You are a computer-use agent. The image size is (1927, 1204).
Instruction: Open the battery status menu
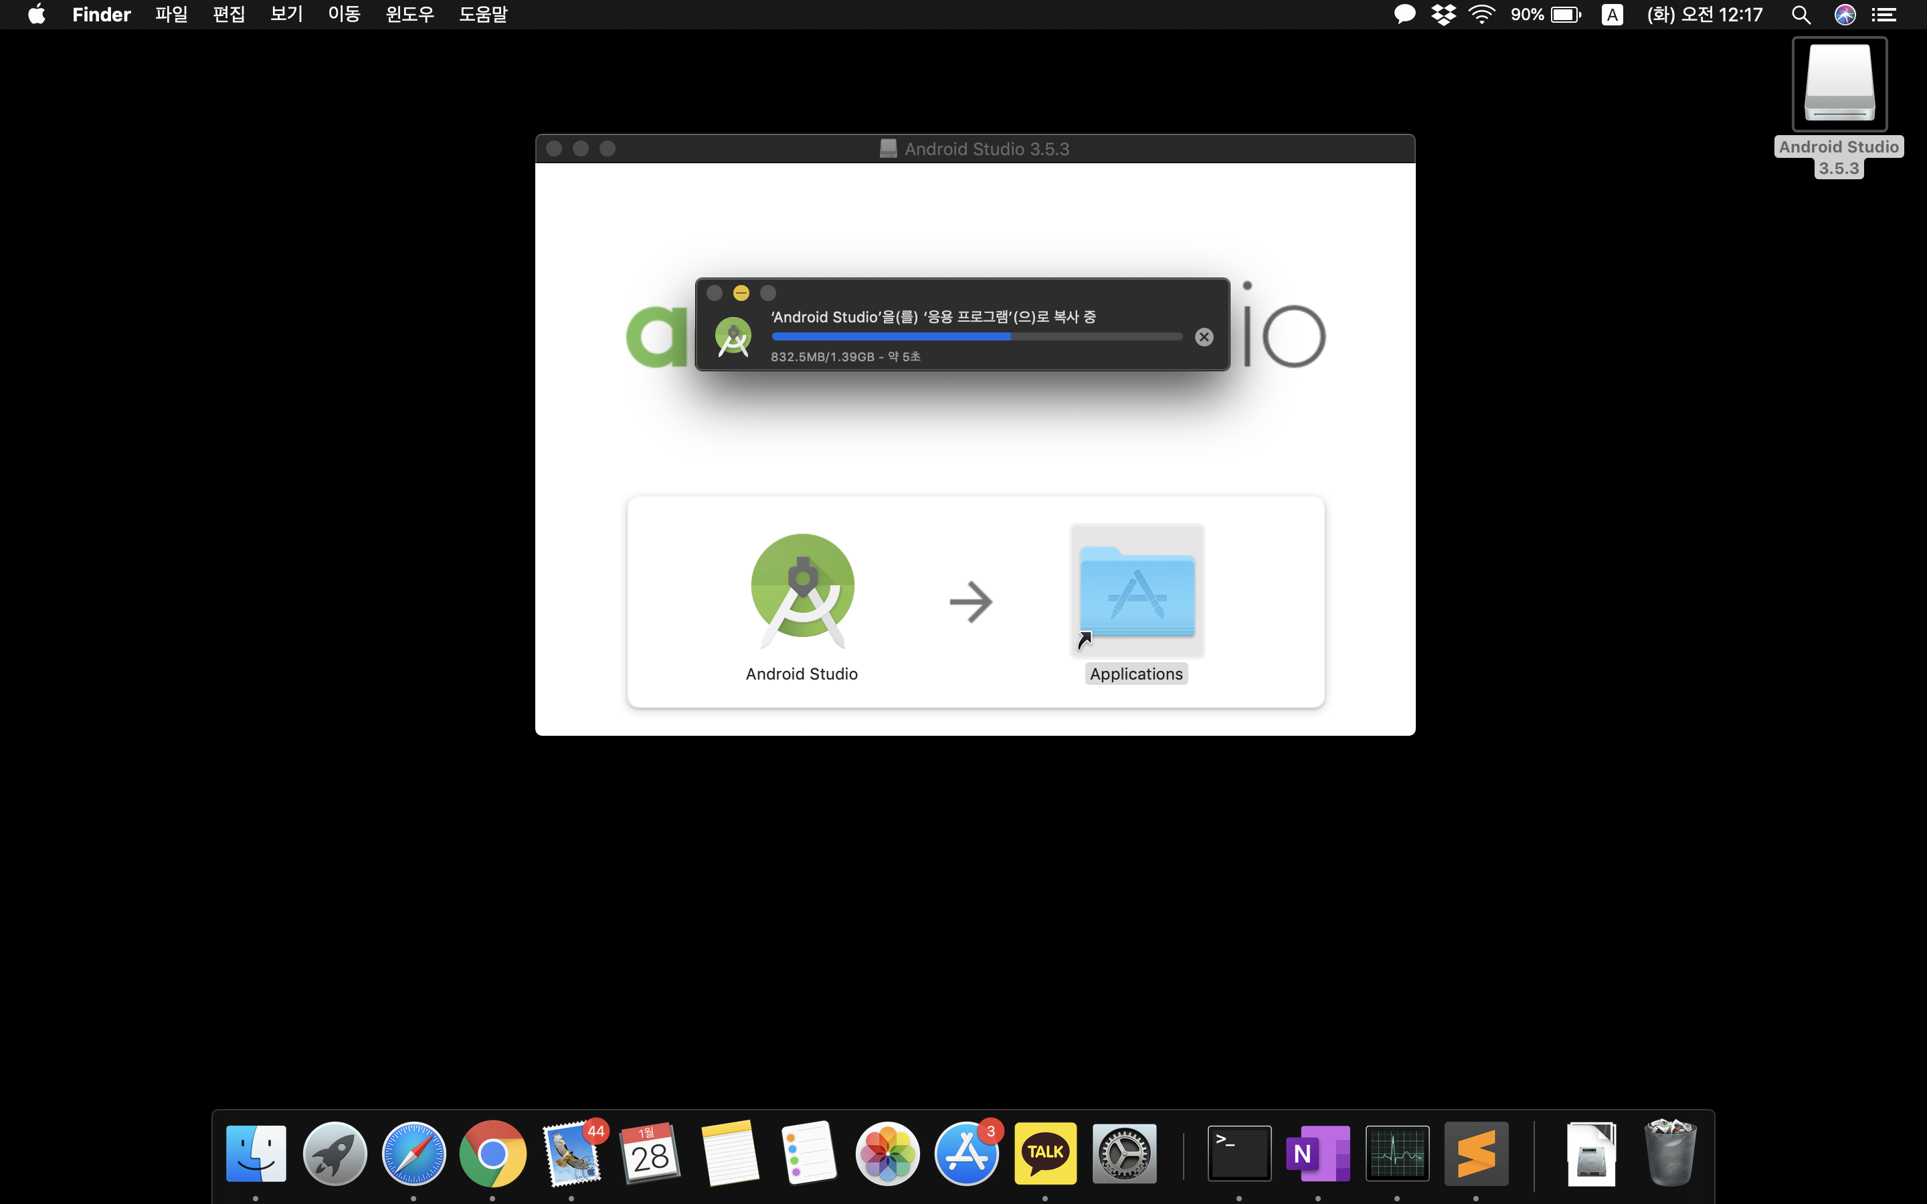coord(1566,14)
